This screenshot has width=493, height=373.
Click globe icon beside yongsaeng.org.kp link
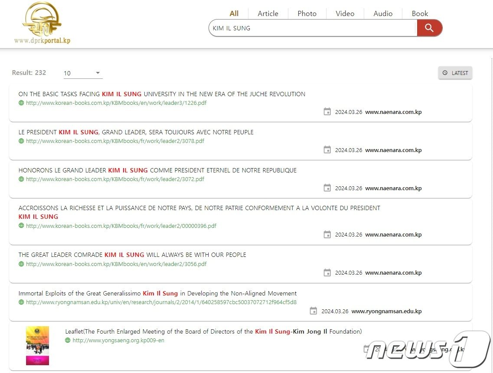[68, 341]
